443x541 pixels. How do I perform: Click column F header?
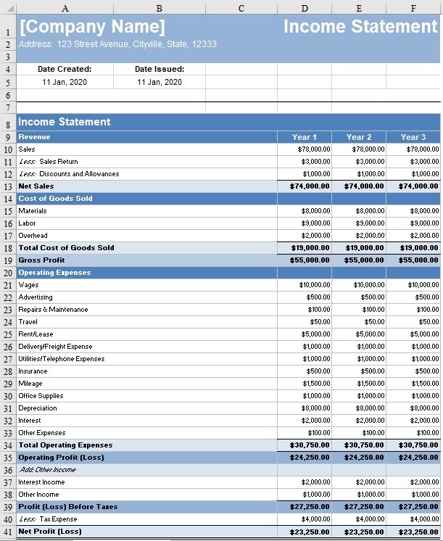413,7
